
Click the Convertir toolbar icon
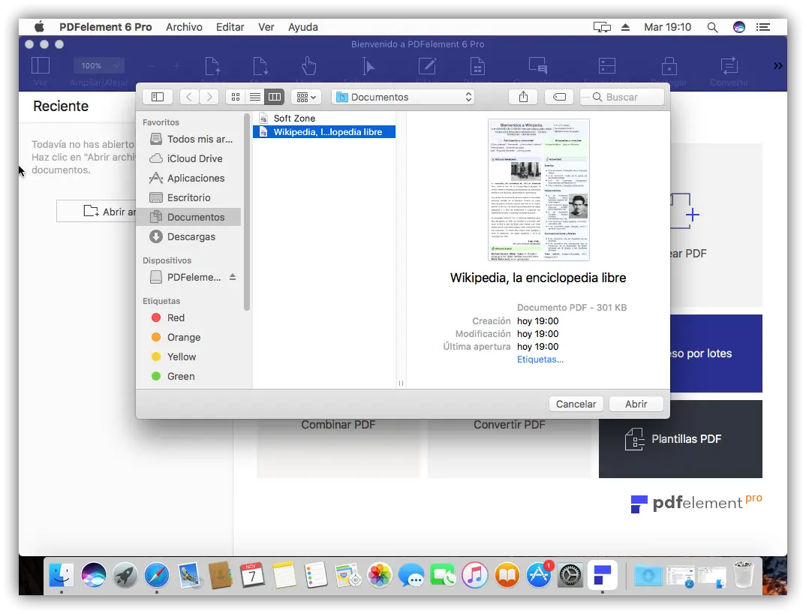[x=729, y=66]
